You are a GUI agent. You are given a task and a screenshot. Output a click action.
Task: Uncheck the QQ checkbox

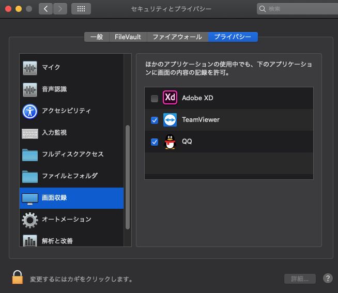[x=155, y=142]
